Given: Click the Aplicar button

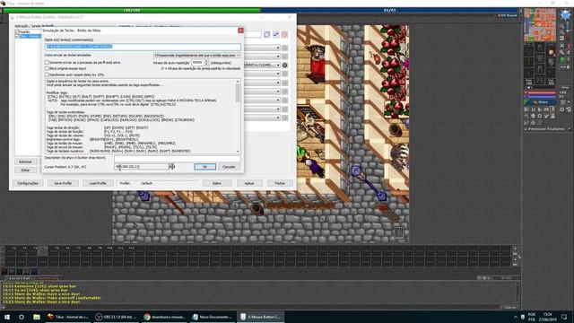Looking at the screenshot, I should [x=249, y=183].
